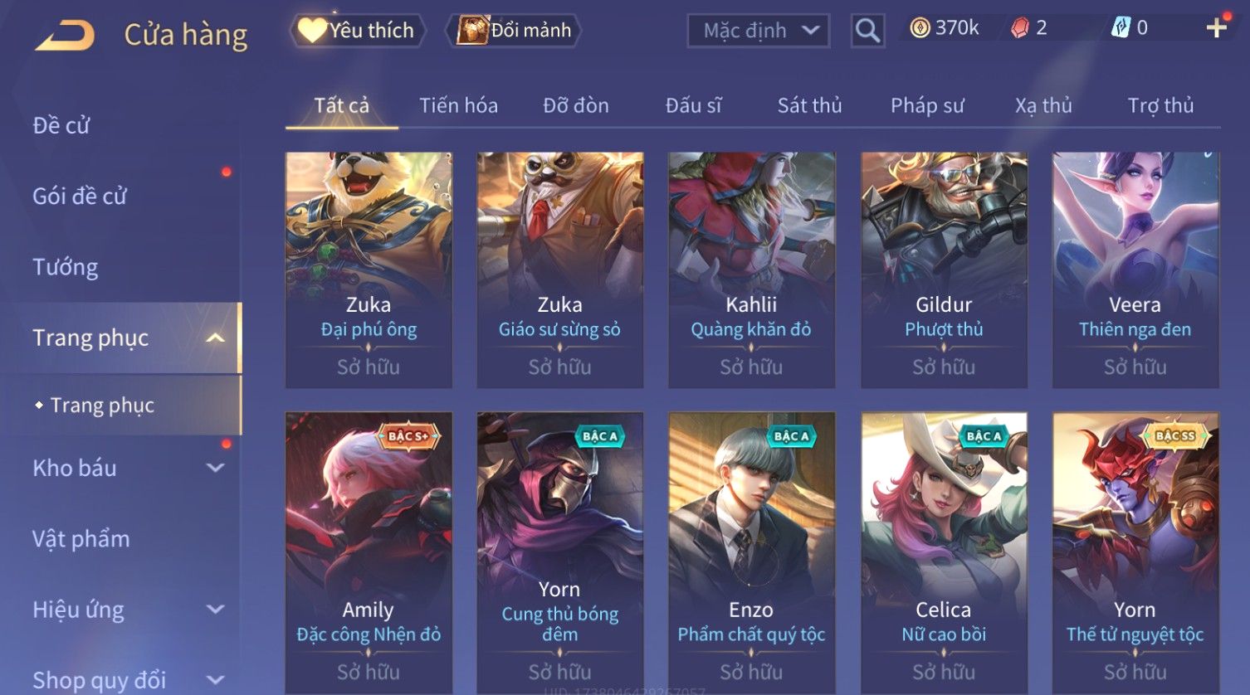1250x695 pixels.
Task: Tap the red gem currency icon
Action: pyautogui.click(x=1019, y=28)
